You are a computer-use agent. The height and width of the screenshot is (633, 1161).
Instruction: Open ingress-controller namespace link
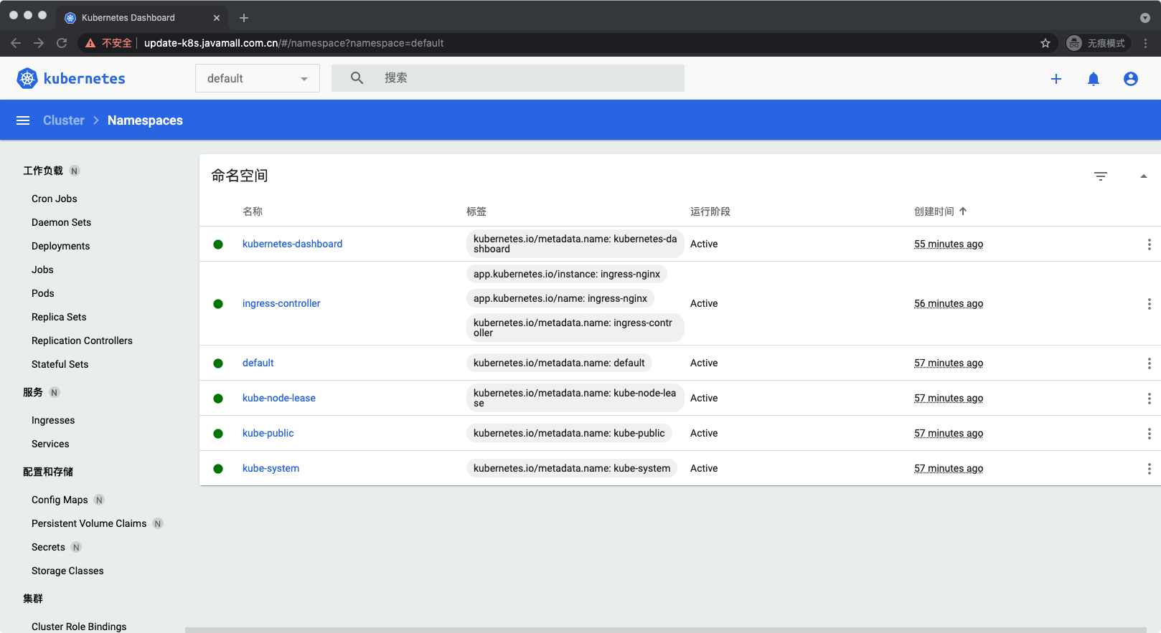281,303
